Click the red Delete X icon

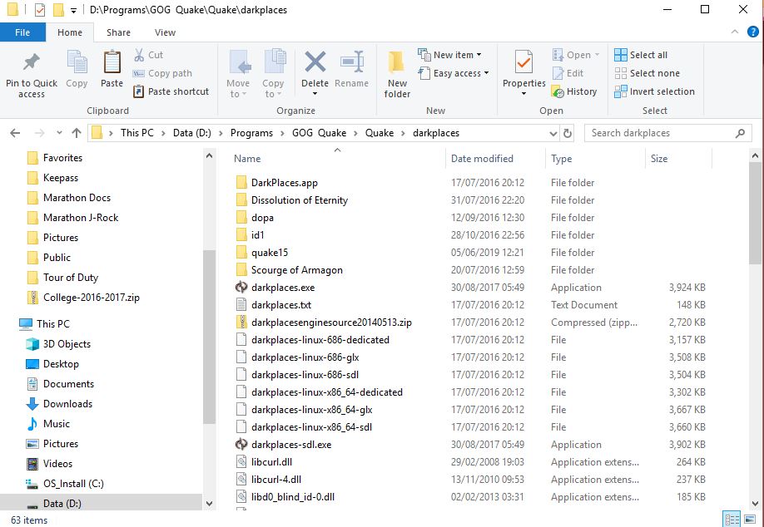315,62
